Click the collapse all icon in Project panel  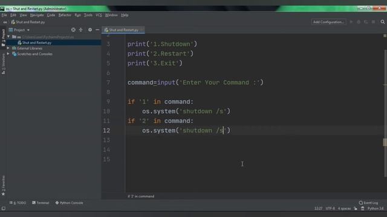pos(80,30)
